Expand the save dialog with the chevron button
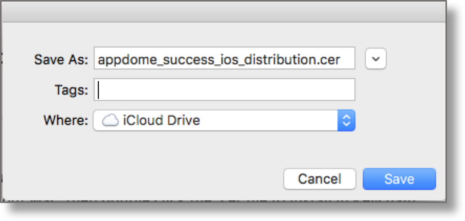Image resolution: width=465 pixels, height=221 pixels. coord(375,59)
